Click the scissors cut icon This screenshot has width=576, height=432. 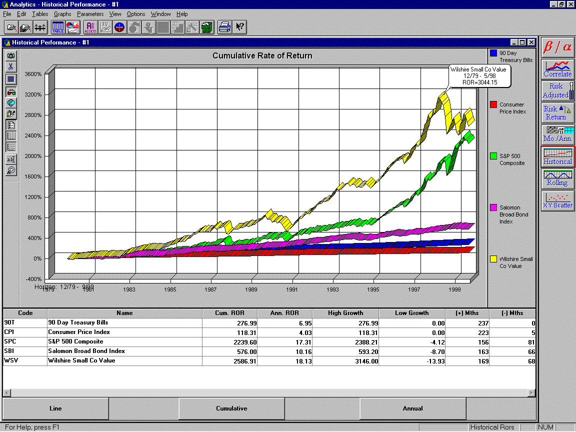[x=11, y=67]
